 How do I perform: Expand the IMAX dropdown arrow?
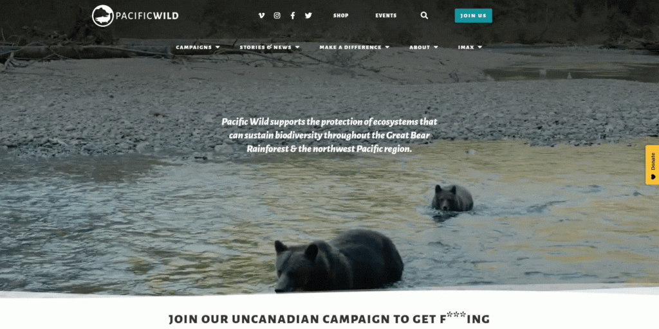click(480, 48)
